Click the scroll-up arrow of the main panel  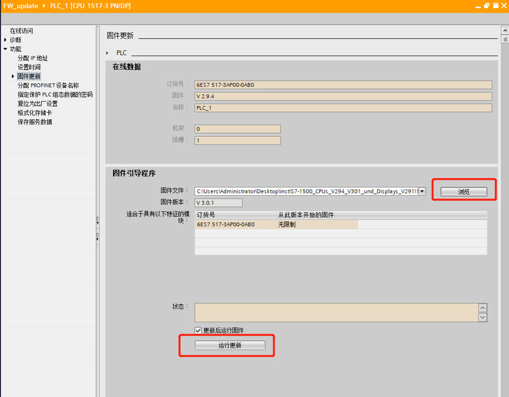click(504, 31)
